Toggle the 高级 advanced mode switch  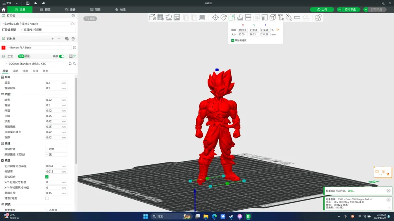click(x=61, y=56)
